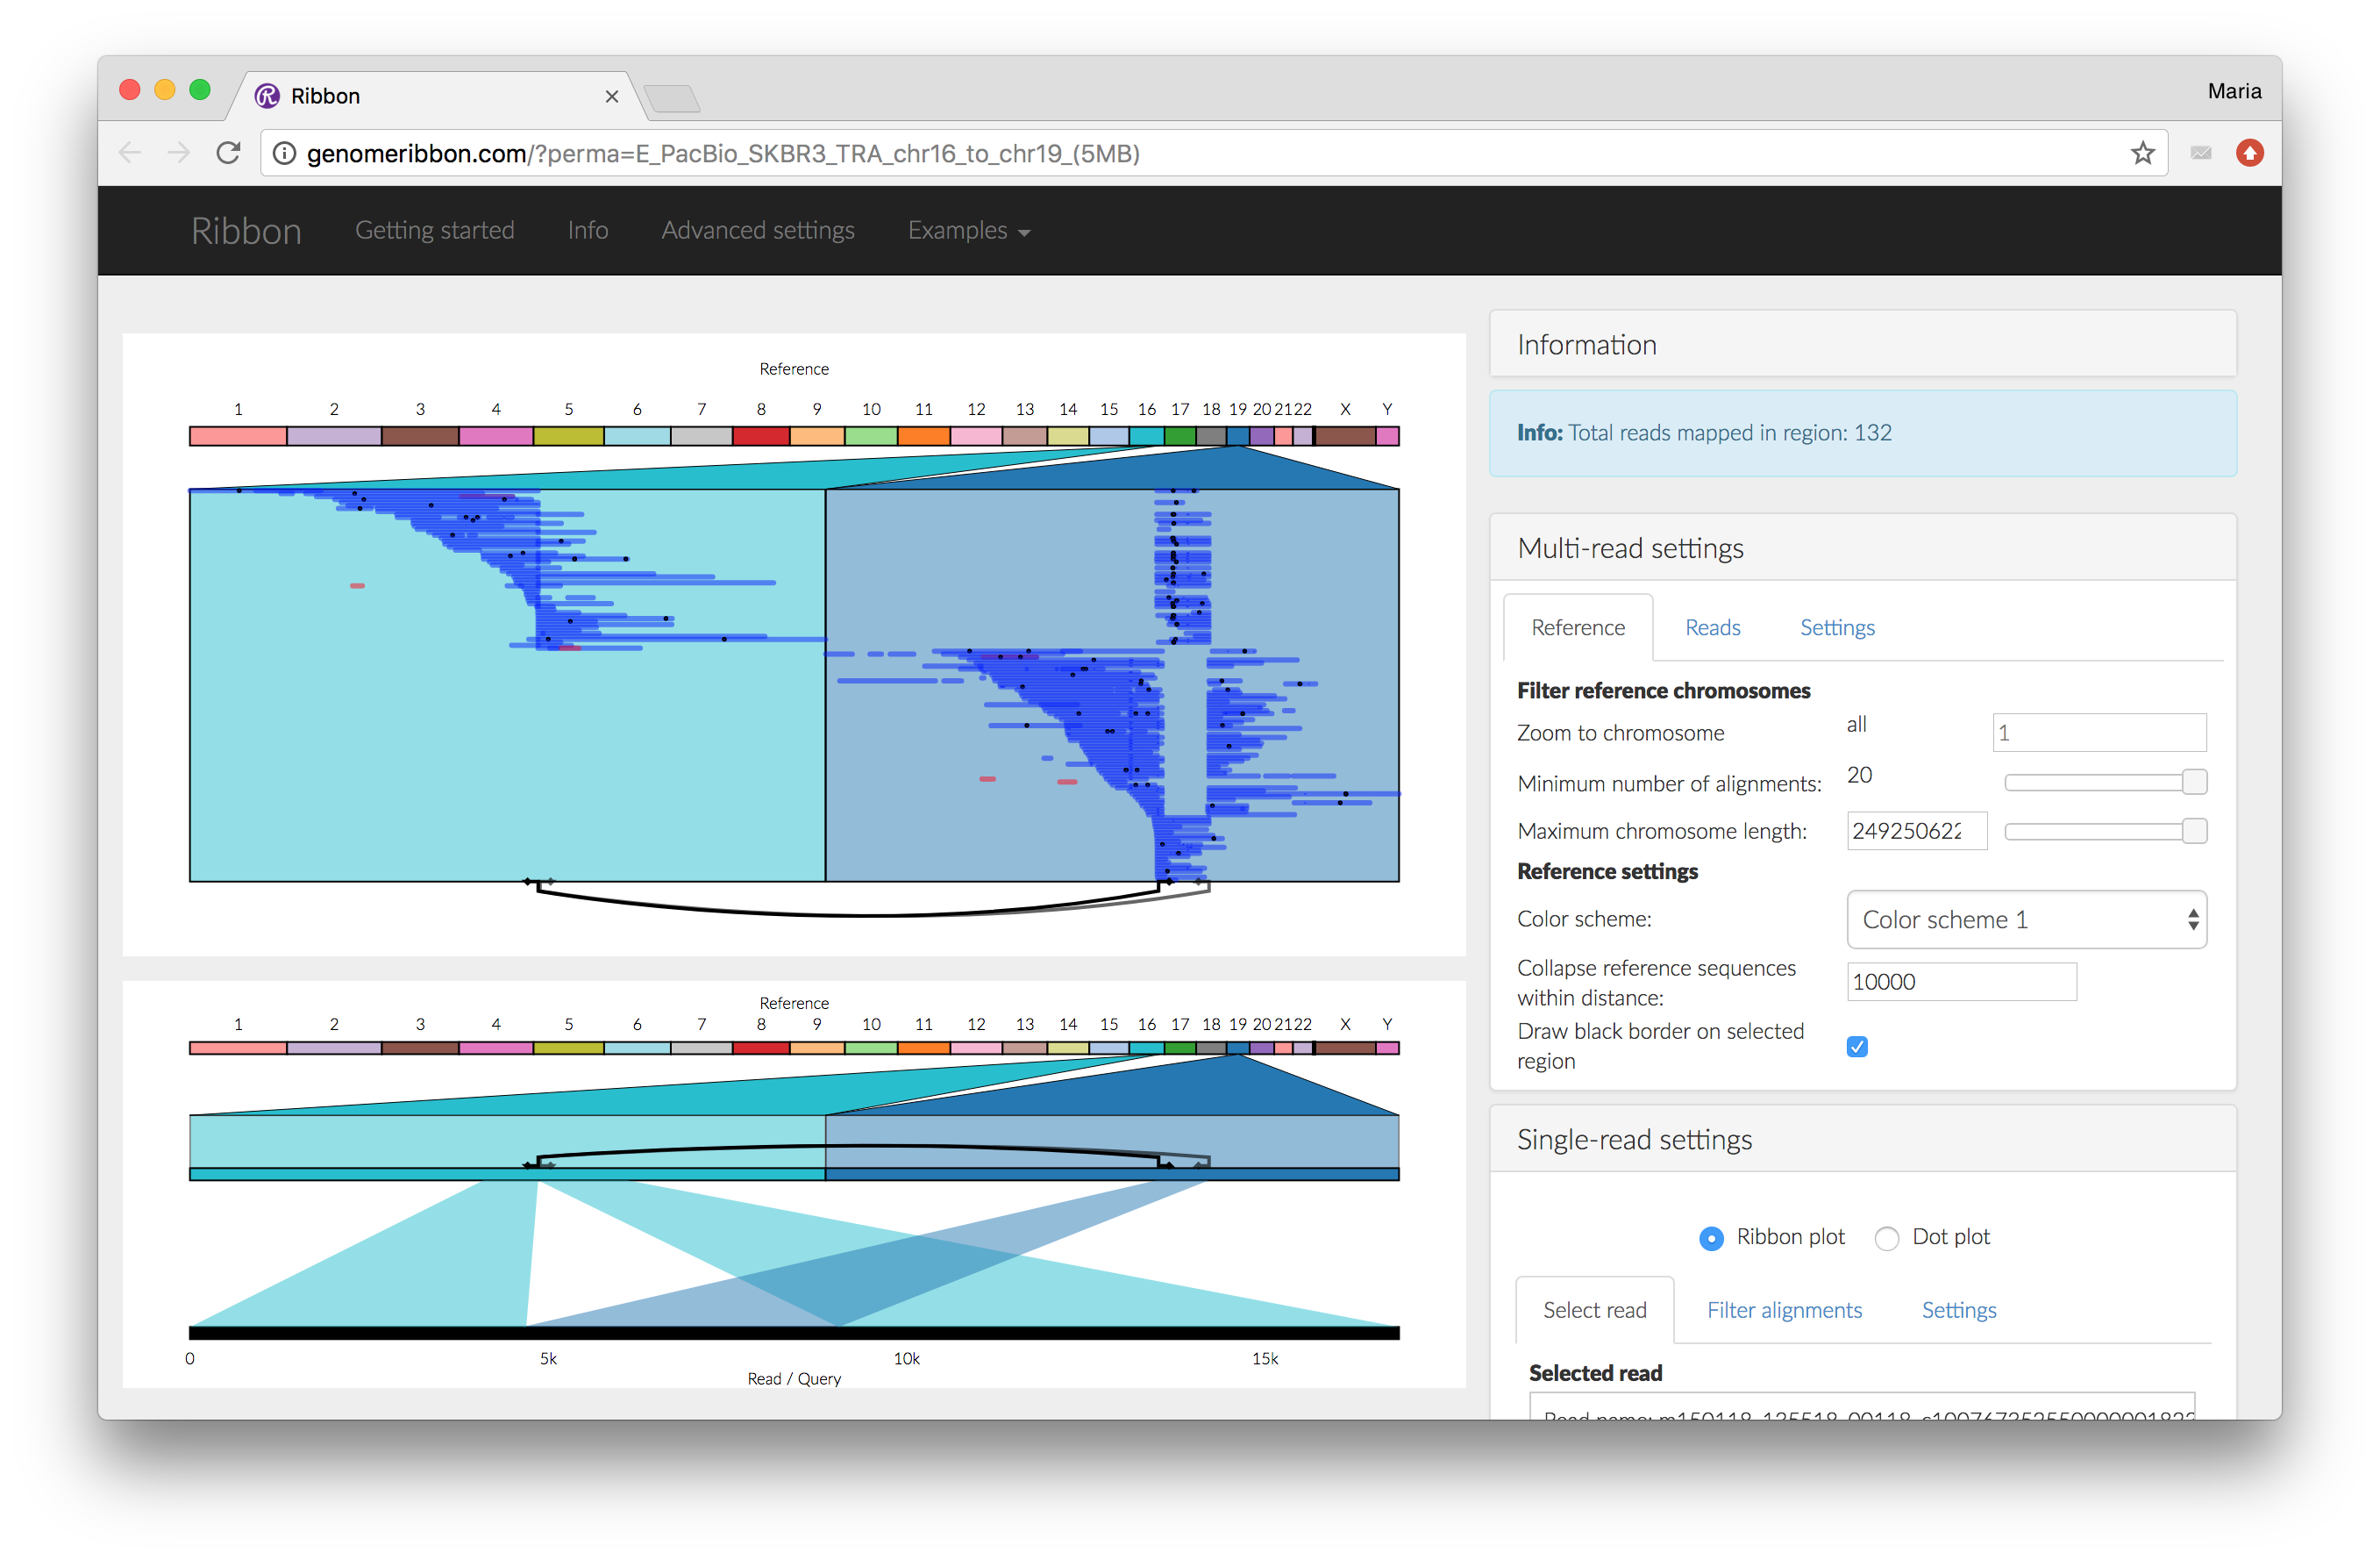Click the browser forward arrow

[179, 152]
